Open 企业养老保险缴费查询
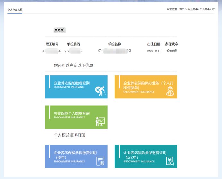 (x=72, y=83)
